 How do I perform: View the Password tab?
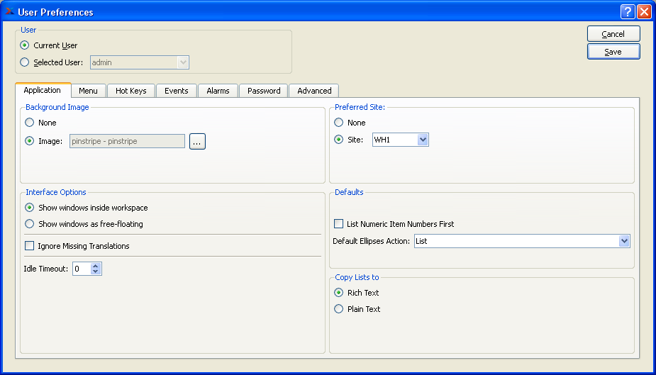(264, 91)
